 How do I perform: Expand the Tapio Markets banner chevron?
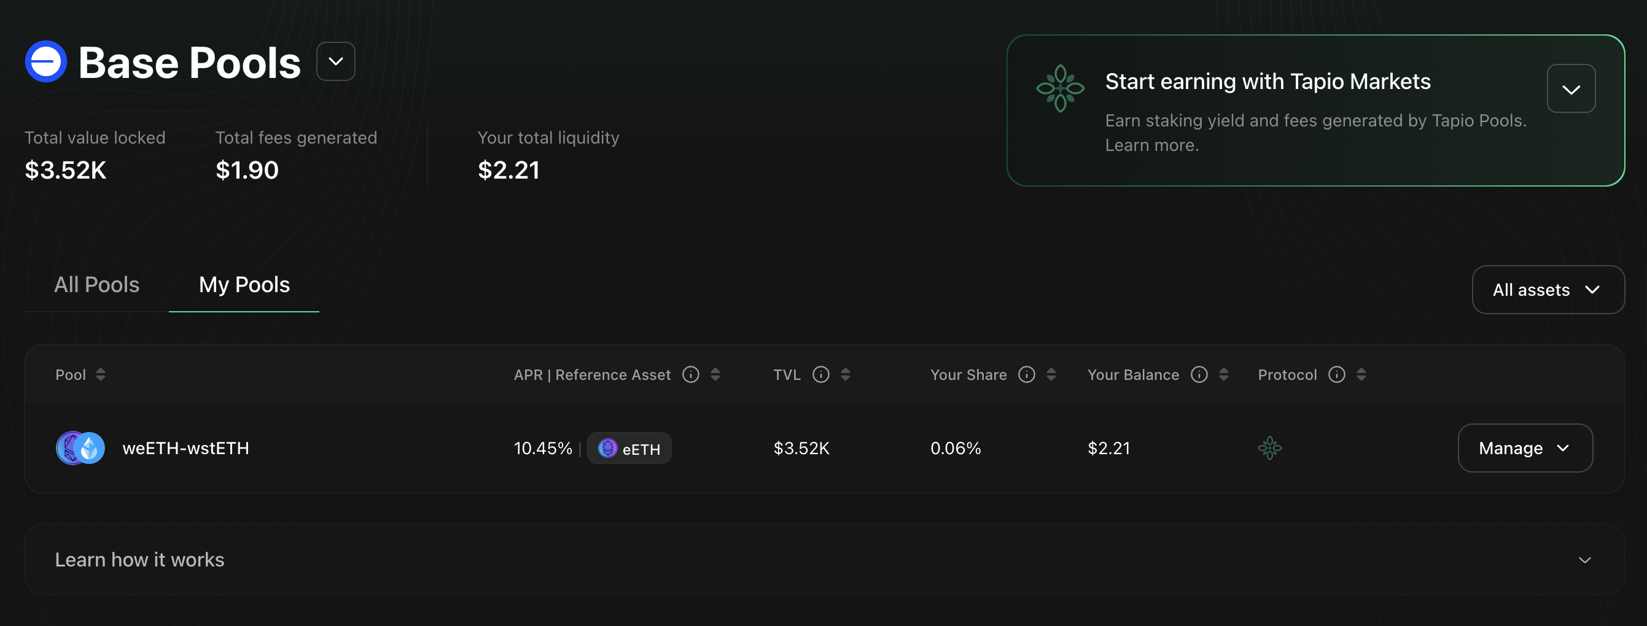(x=1570, y=89)
